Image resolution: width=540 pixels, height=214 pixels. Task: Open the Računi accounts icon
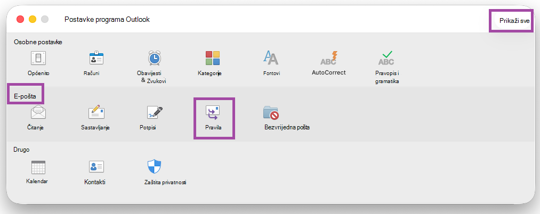pyautogui.click(x=96, y=58)
